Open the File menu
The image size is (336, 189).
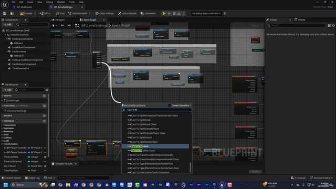13,2
